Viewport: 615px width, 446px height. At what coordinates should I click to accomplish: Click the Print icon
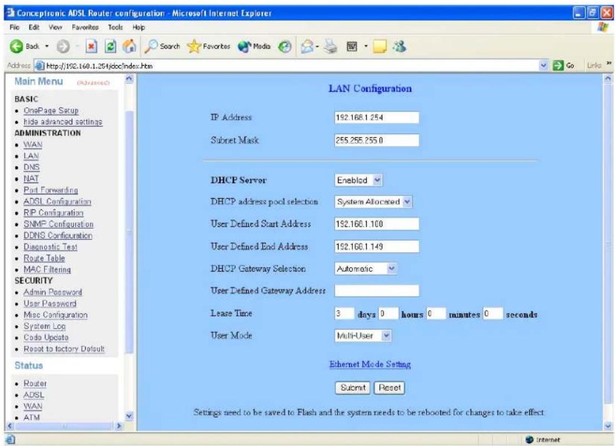click(331, 47)
